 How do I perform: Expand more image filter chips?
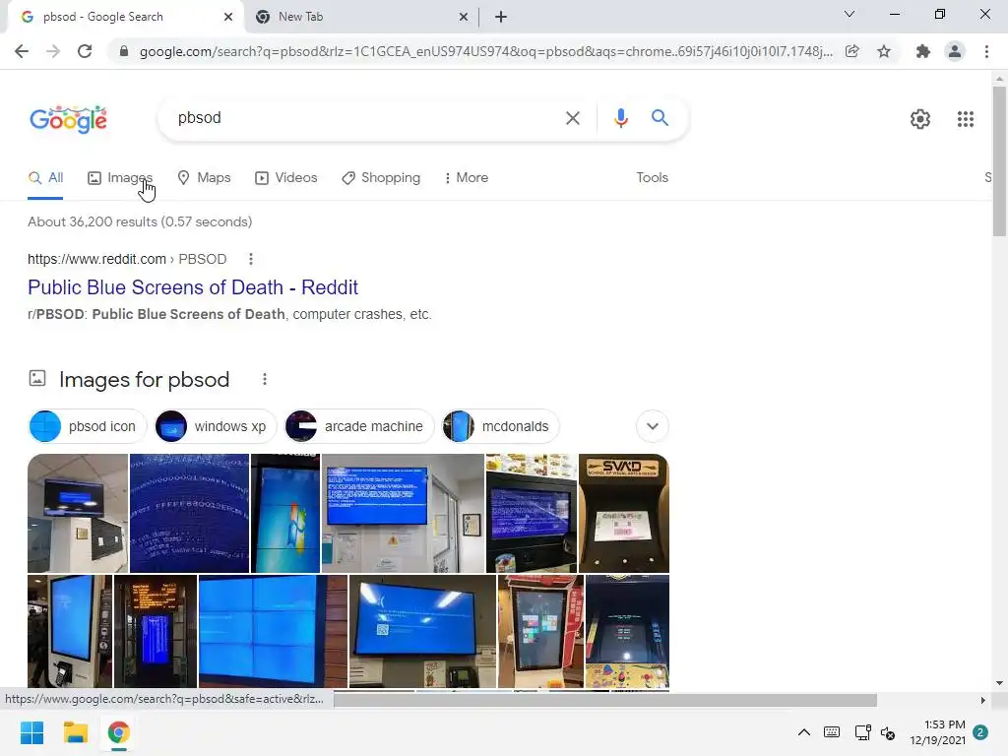653,426
